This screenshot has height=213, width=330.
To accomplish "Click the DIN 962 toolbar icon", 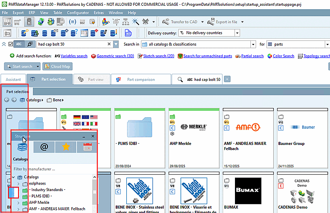I will click(x=83, y=22).
